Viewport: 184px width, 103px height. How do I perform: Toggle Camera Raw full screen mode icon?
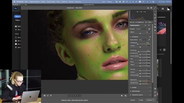click(x=155, y=8)
